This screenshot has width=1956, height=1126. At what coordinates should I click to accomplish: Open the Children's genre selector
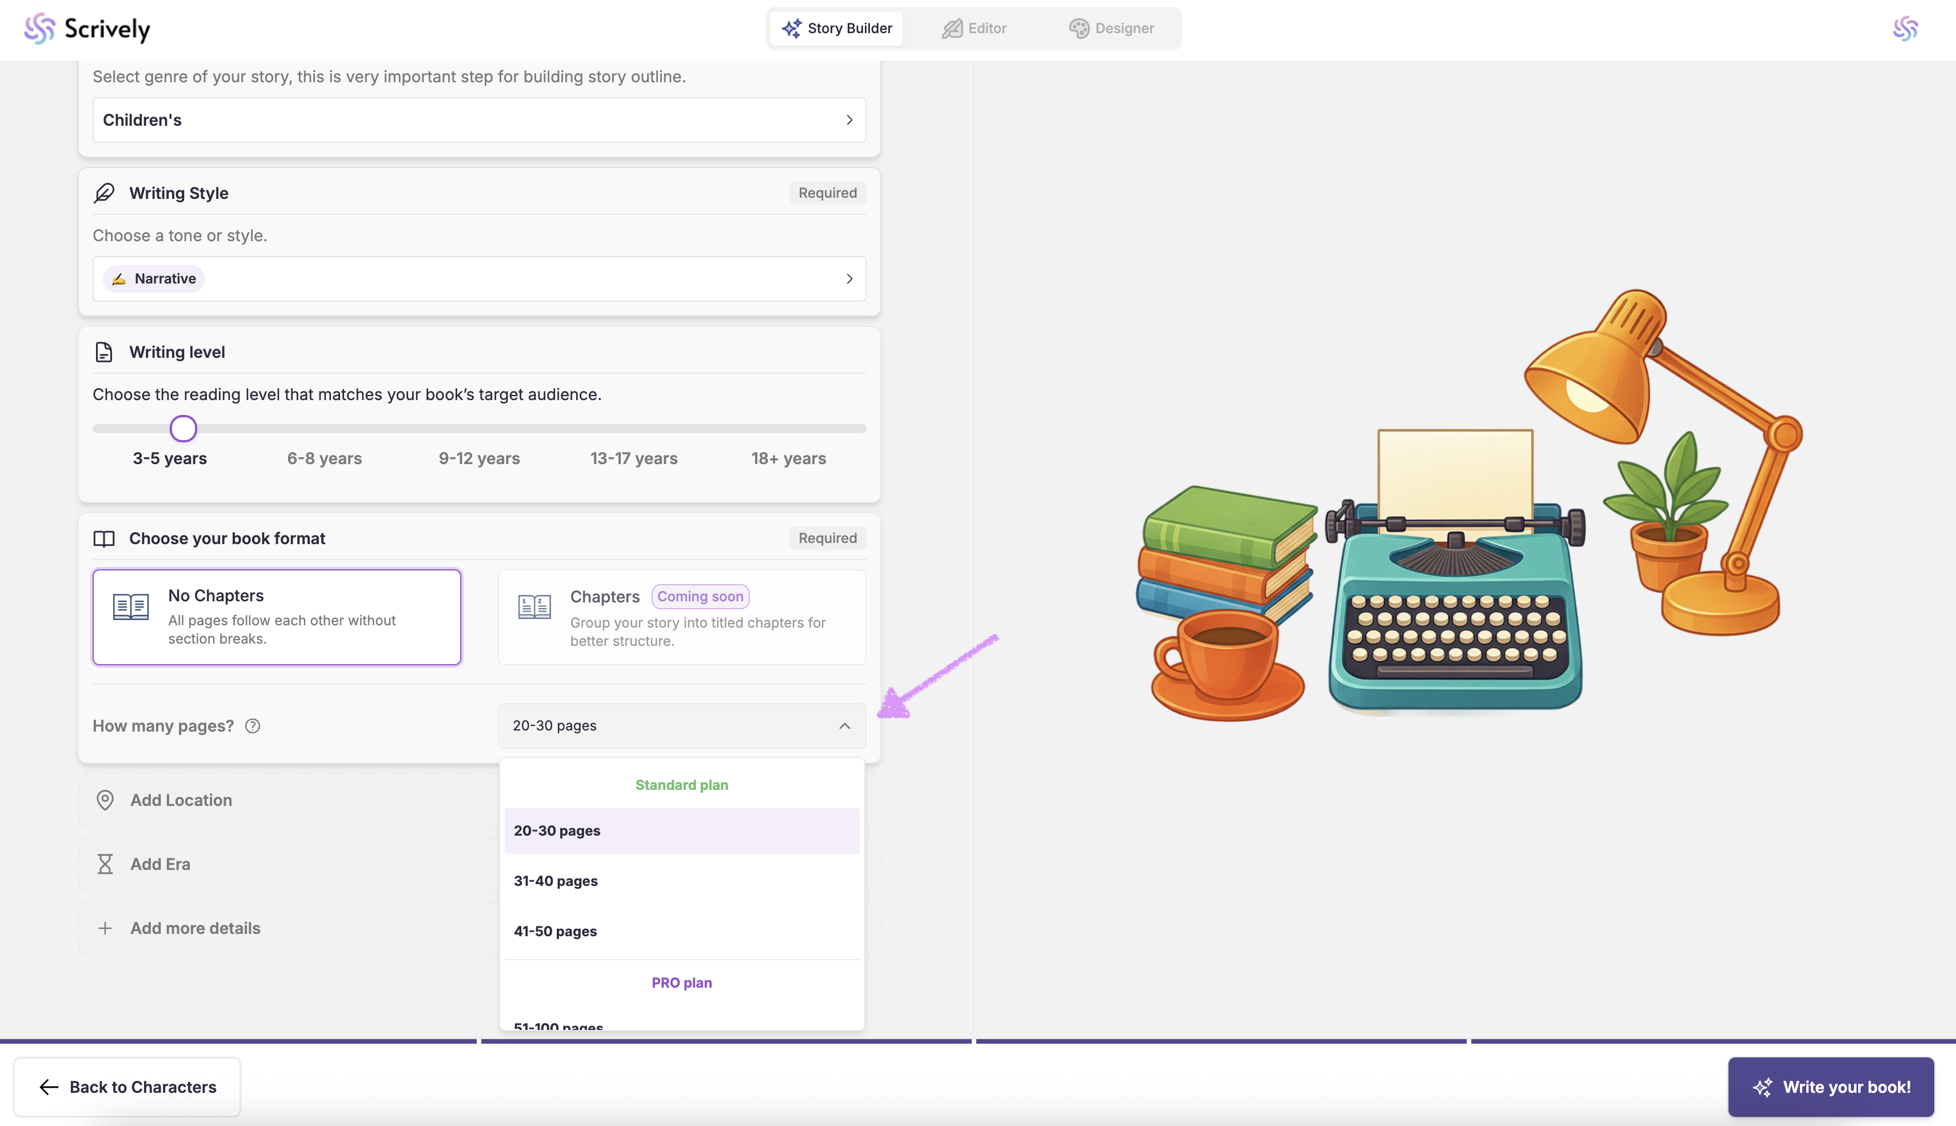(x=478, y=120)
